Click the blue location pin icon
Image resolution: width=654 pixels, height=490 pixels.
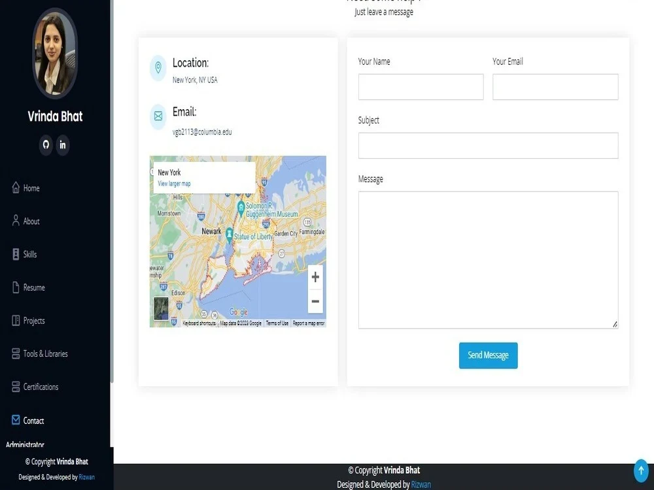(158, 67)
